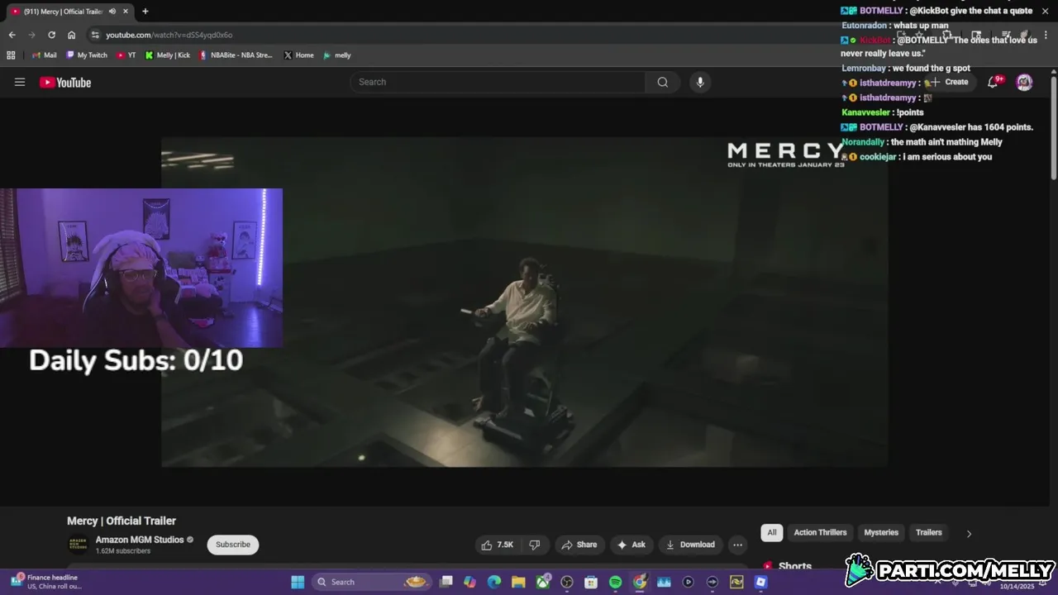The width and height of the screenshot is (1058, 595).
Task: View site information icon in address bar
Action: click(95, 35)
